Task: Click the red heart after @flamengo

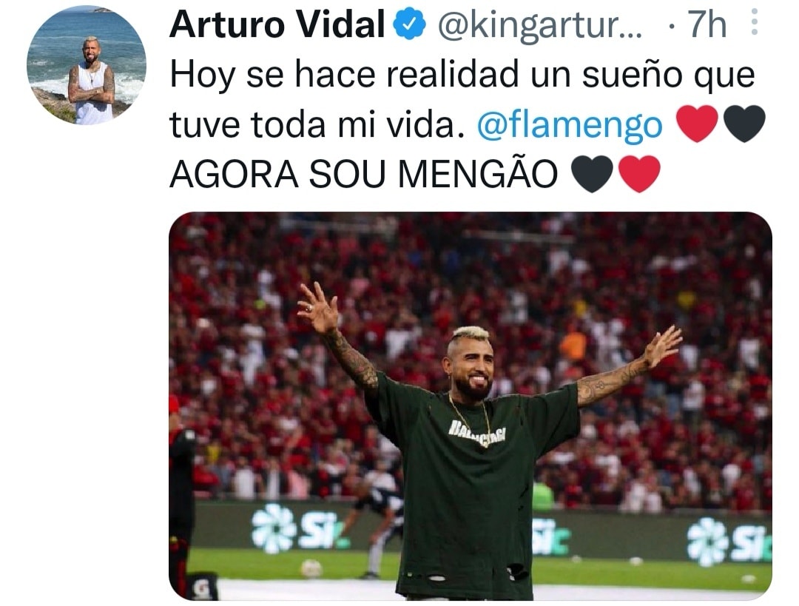Action: (x=697, y=124)
